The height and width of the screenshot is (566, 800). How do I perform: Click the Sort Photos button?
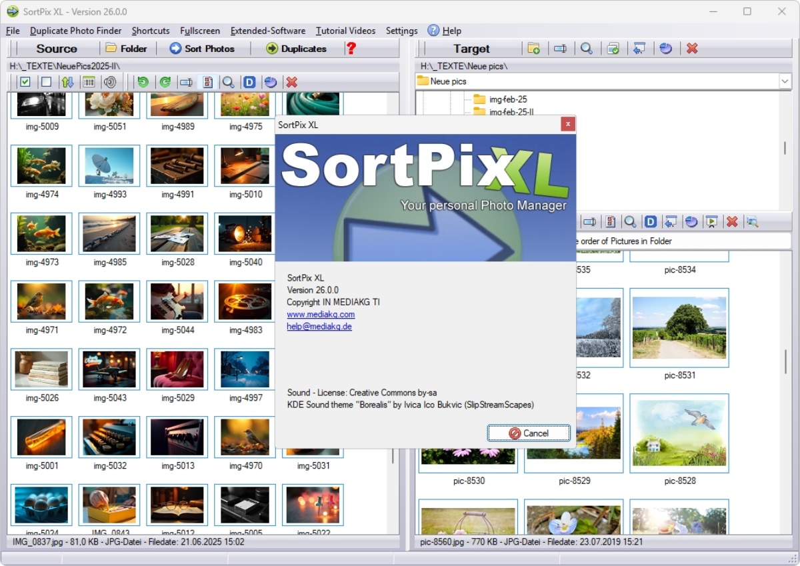(x=202, y=48)
